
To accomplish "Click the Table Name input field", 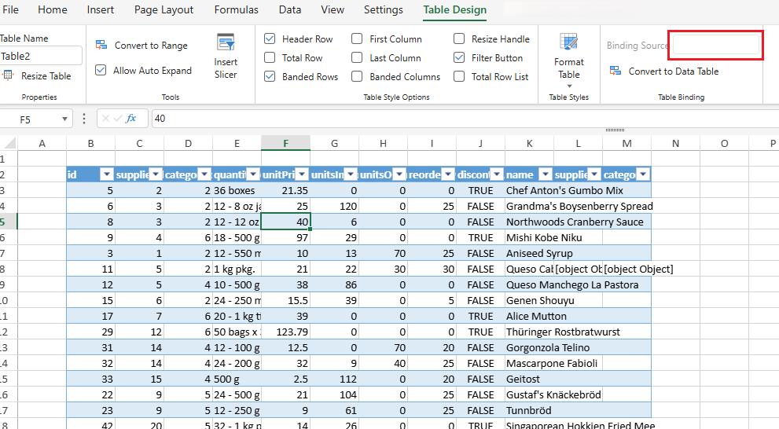I will [40, 56].
